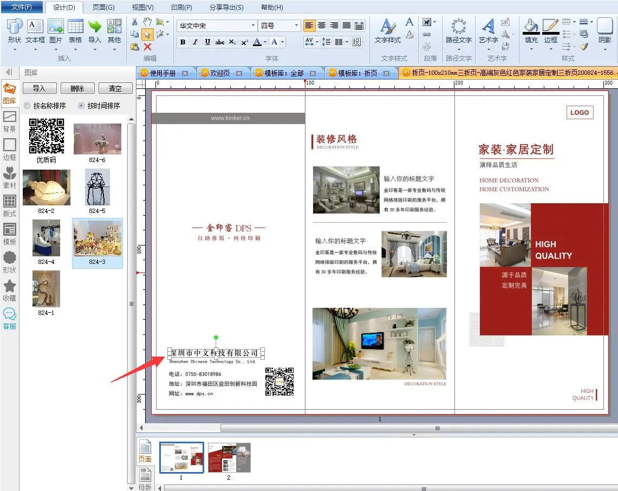Screen dimensions: 618x491
Task: Click the 清空 clear button
Action: (115, 88)
